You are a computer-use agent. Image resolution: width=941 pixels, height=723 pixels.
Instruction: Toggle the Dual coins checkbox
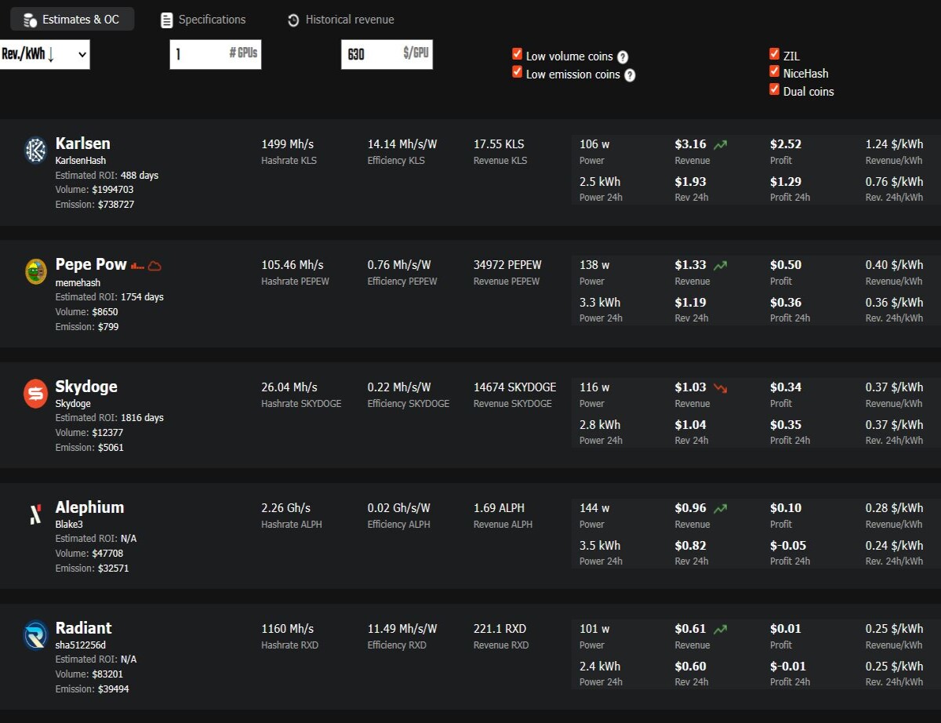pyautogui.click(x=775, y=89)
